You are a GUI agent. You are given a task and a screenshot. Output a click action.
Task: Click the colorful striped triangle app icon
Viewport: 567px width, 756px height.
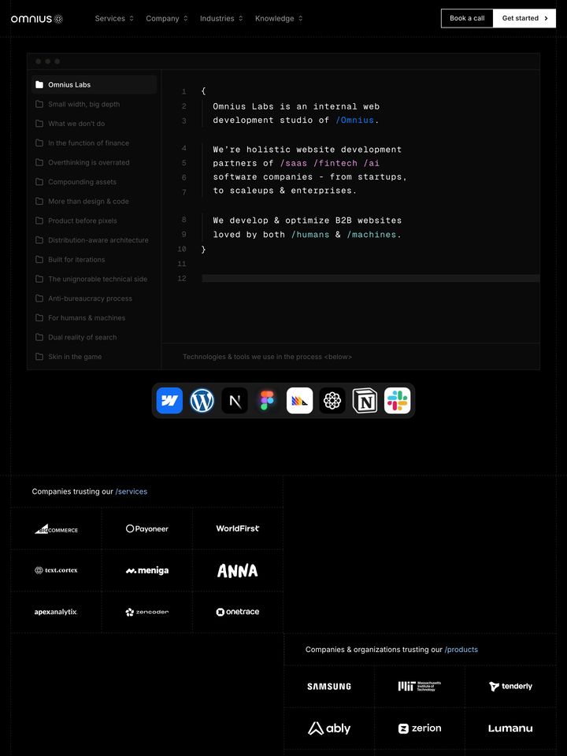[x=300, y=401]
